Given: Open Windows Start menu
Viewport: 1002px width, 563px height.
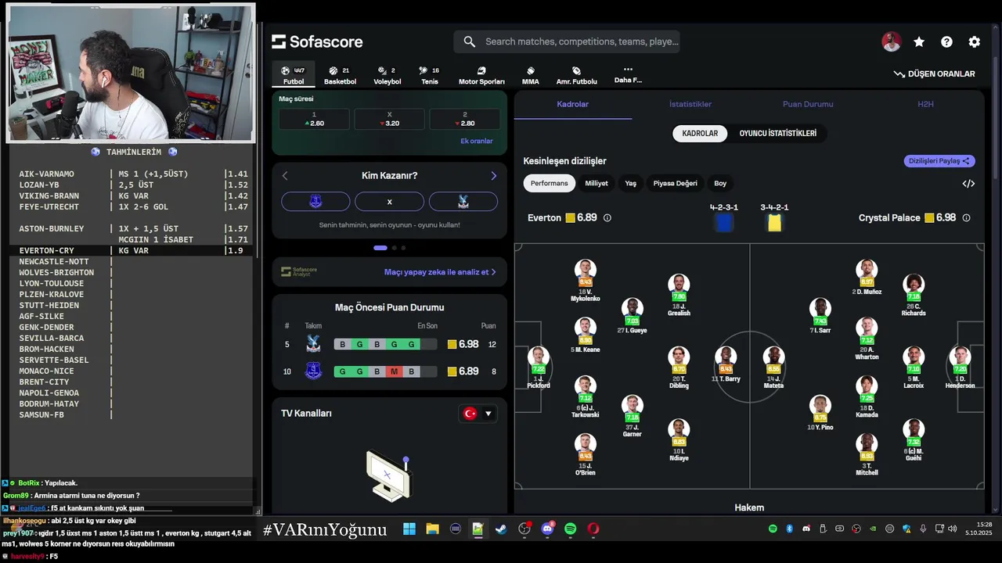Looking at the screenshot, I should tap(409, 529).
